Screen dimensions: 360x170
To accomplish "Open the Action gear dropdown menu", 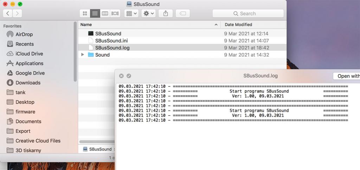I will pos(149,13).
